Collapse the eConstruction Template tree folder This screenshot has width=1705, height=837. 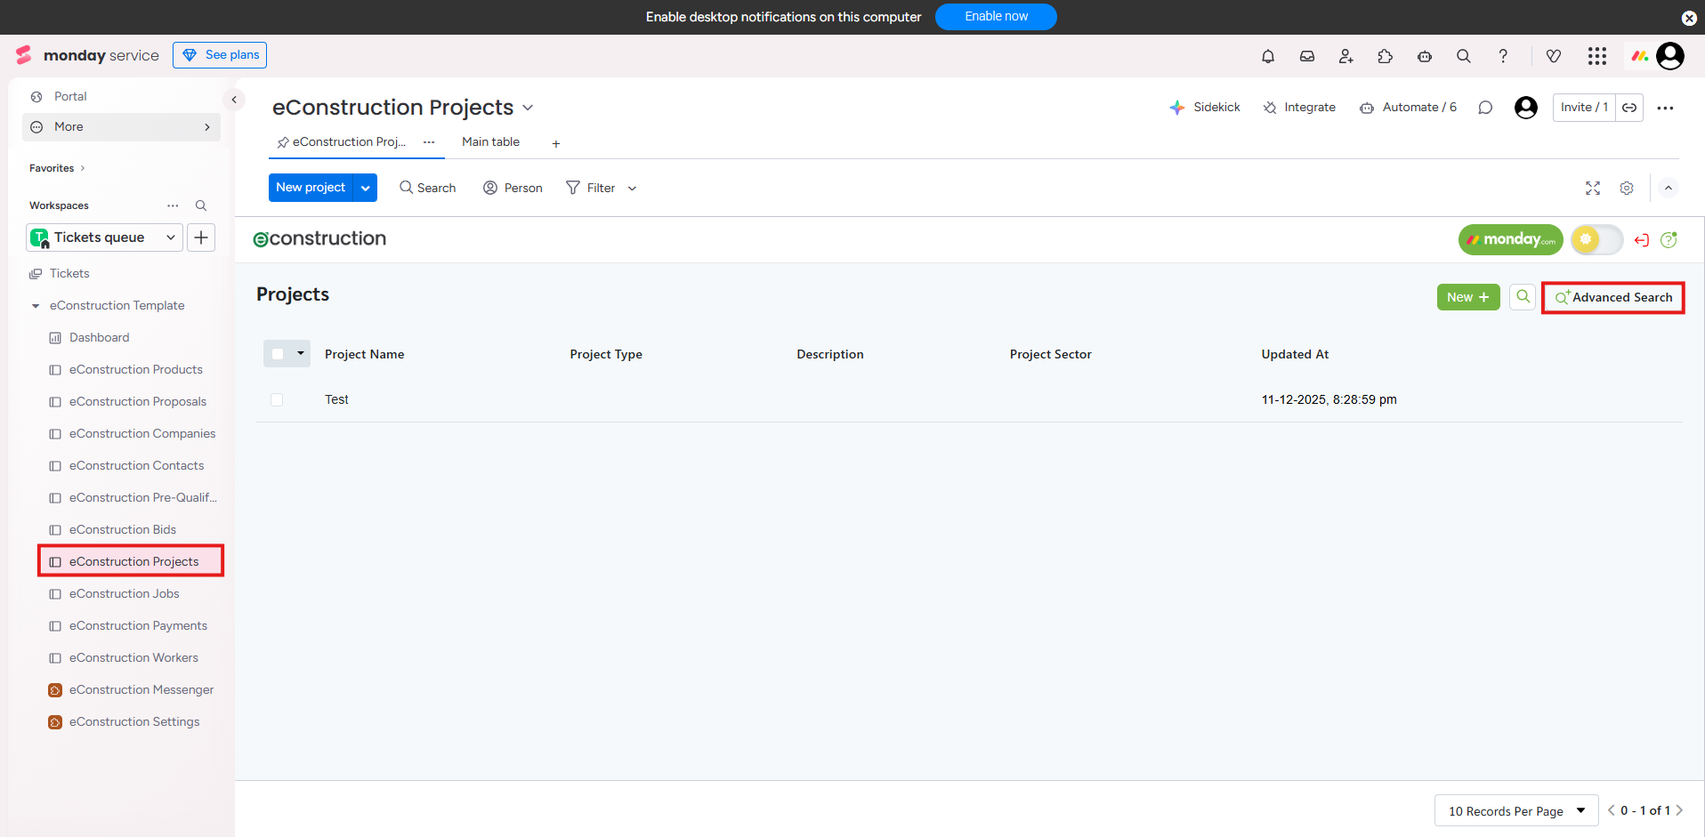[x=36, y=306]
